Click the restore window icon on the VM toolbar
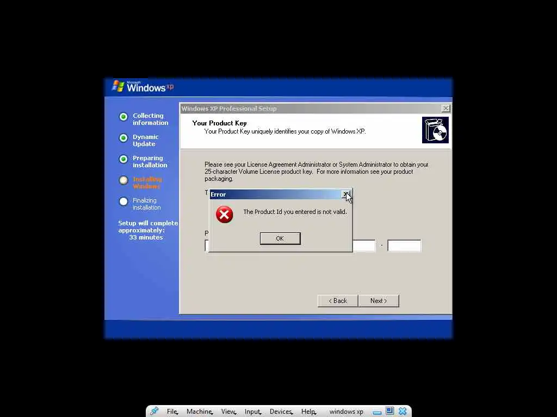Viewport: 557px width, 417px height. [389, 410]
